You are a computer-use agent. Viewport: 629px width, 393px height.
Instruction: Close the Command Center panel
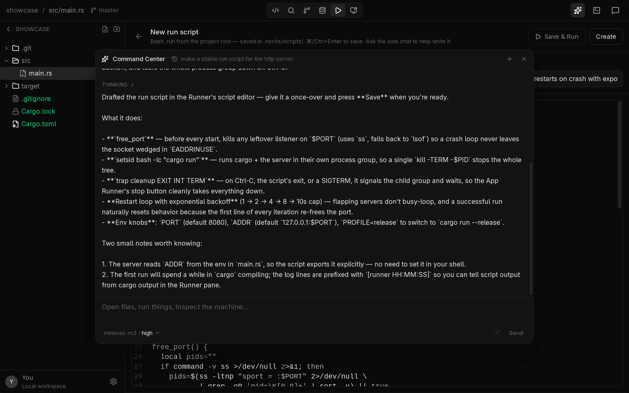click(x=524, y=59)
